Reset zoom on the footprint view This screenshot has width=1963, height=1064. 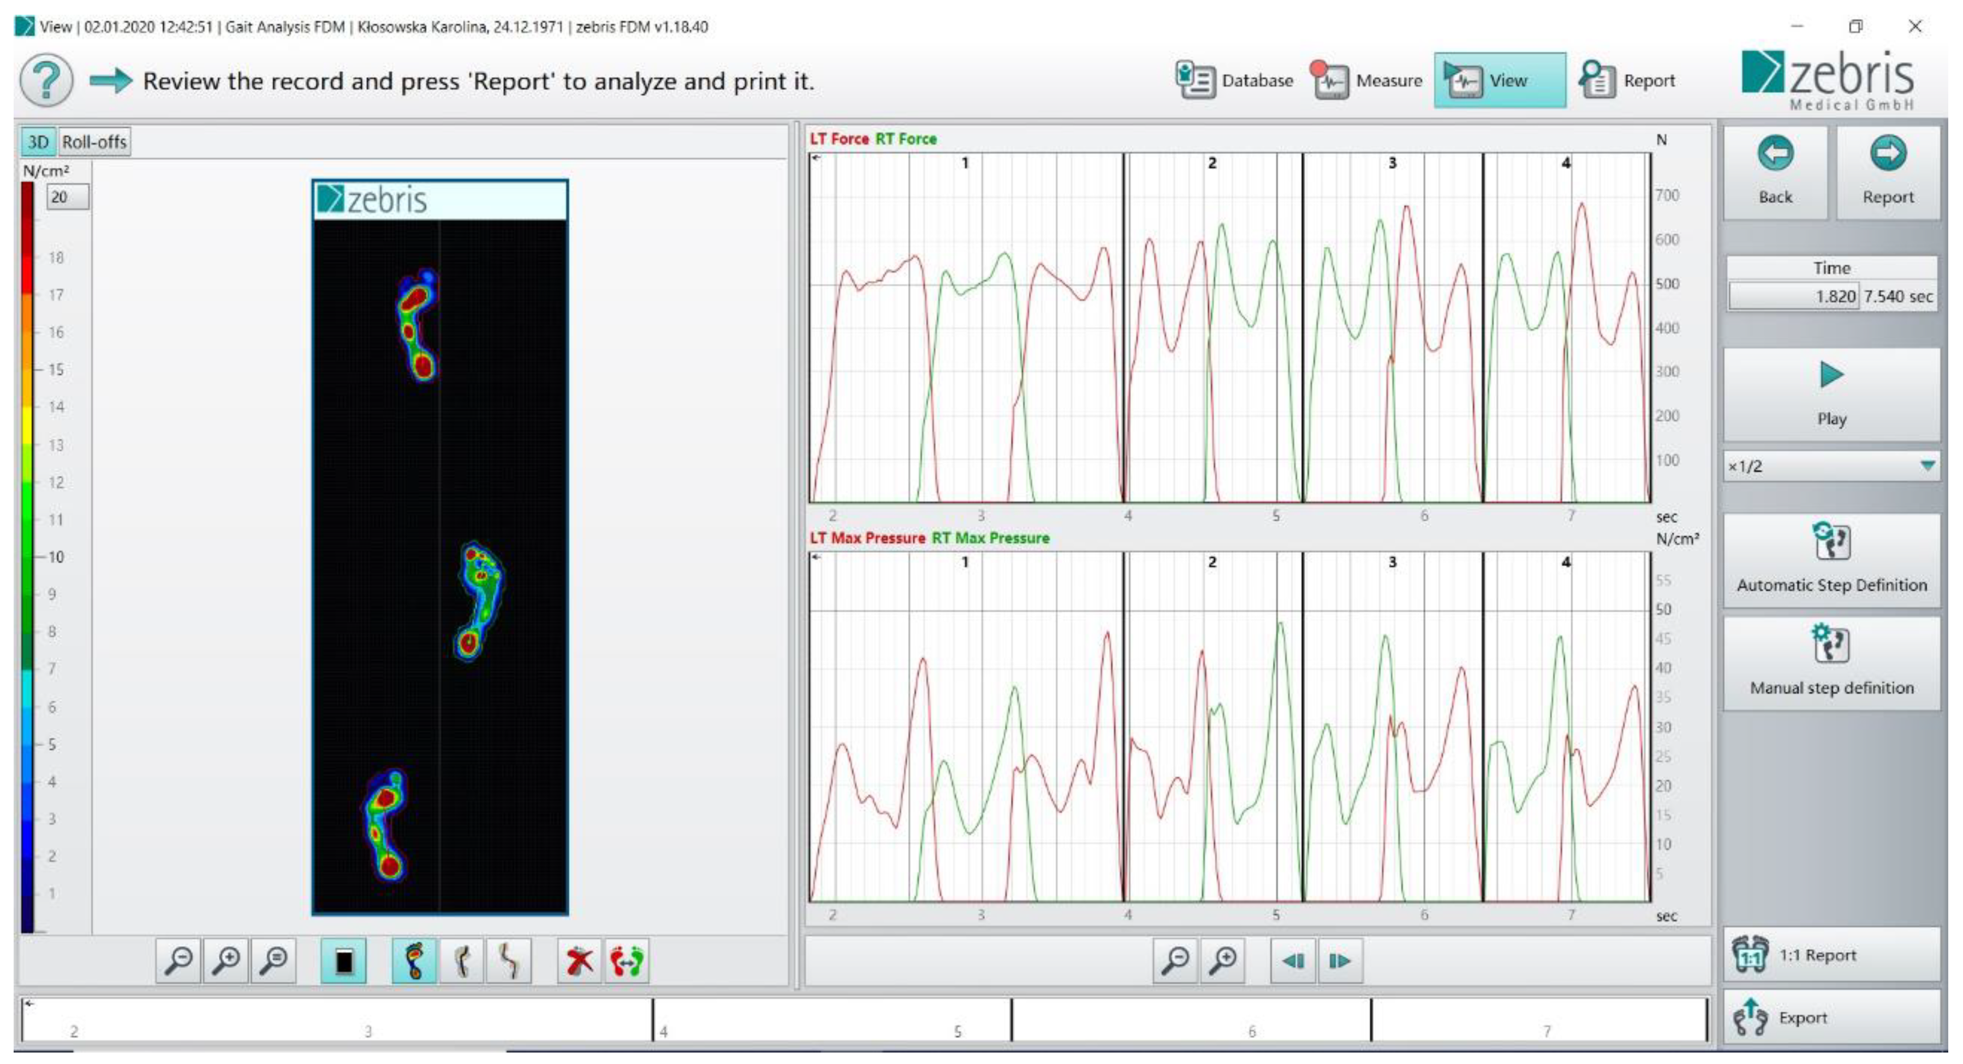pos(273,961)
